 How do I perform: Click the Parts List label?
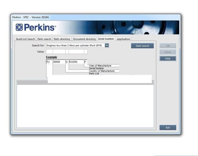(94, 73)
